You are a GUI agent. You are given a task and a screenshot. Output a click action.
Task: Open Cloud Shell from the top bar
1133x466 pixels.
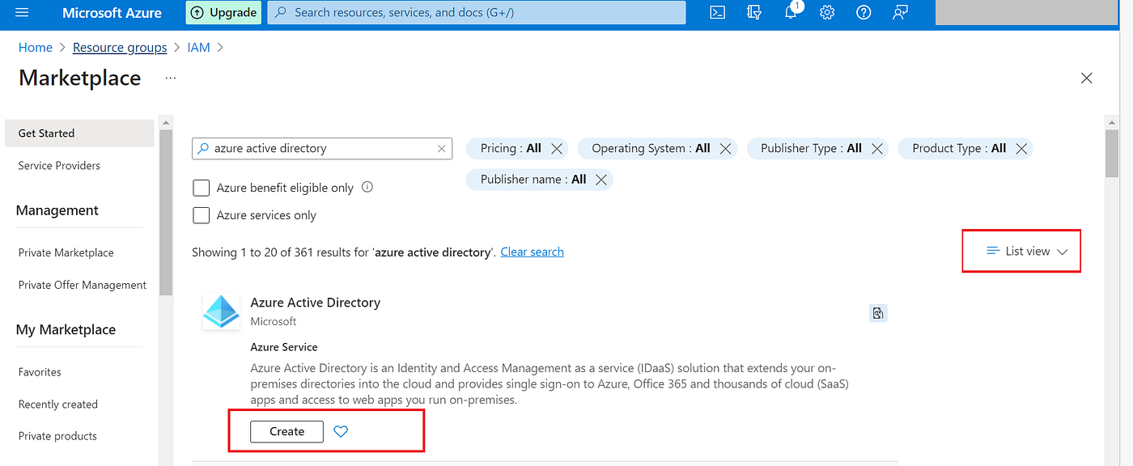(717, 13)
